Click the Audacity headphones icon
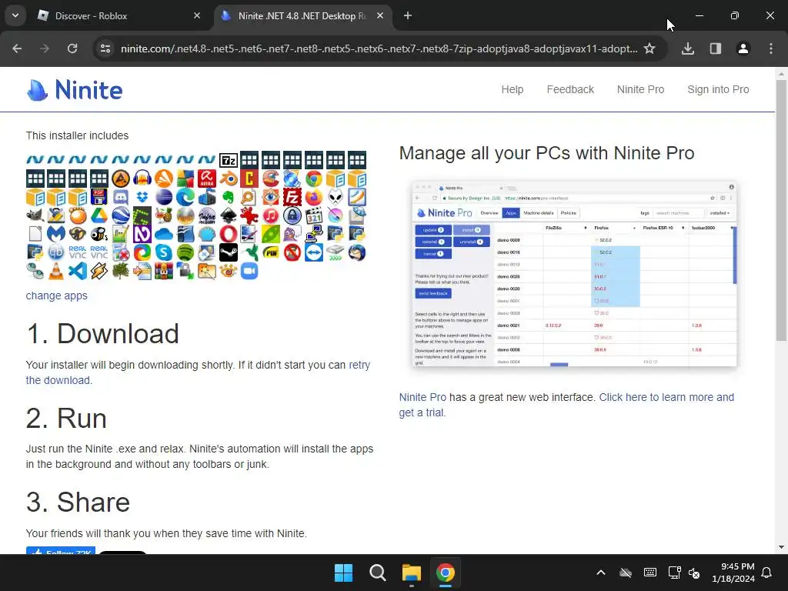This screenshot has height=591, width=788. (142, 179)
